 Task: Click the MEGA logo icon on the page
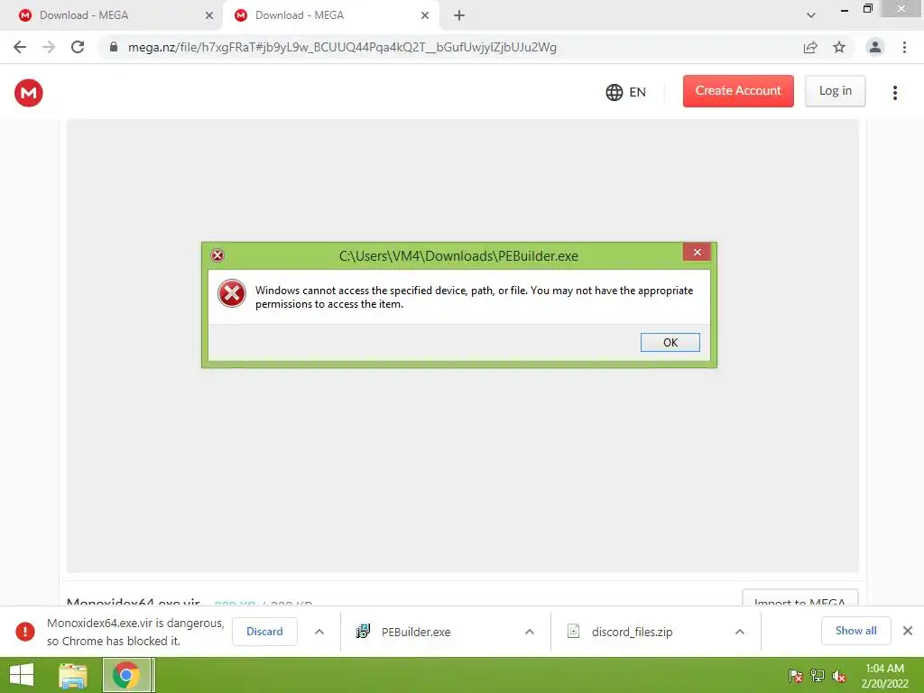[28, 93]
